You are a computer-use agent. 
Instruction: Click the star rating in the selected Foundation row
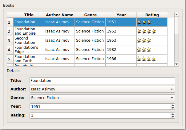click(144, 22)
